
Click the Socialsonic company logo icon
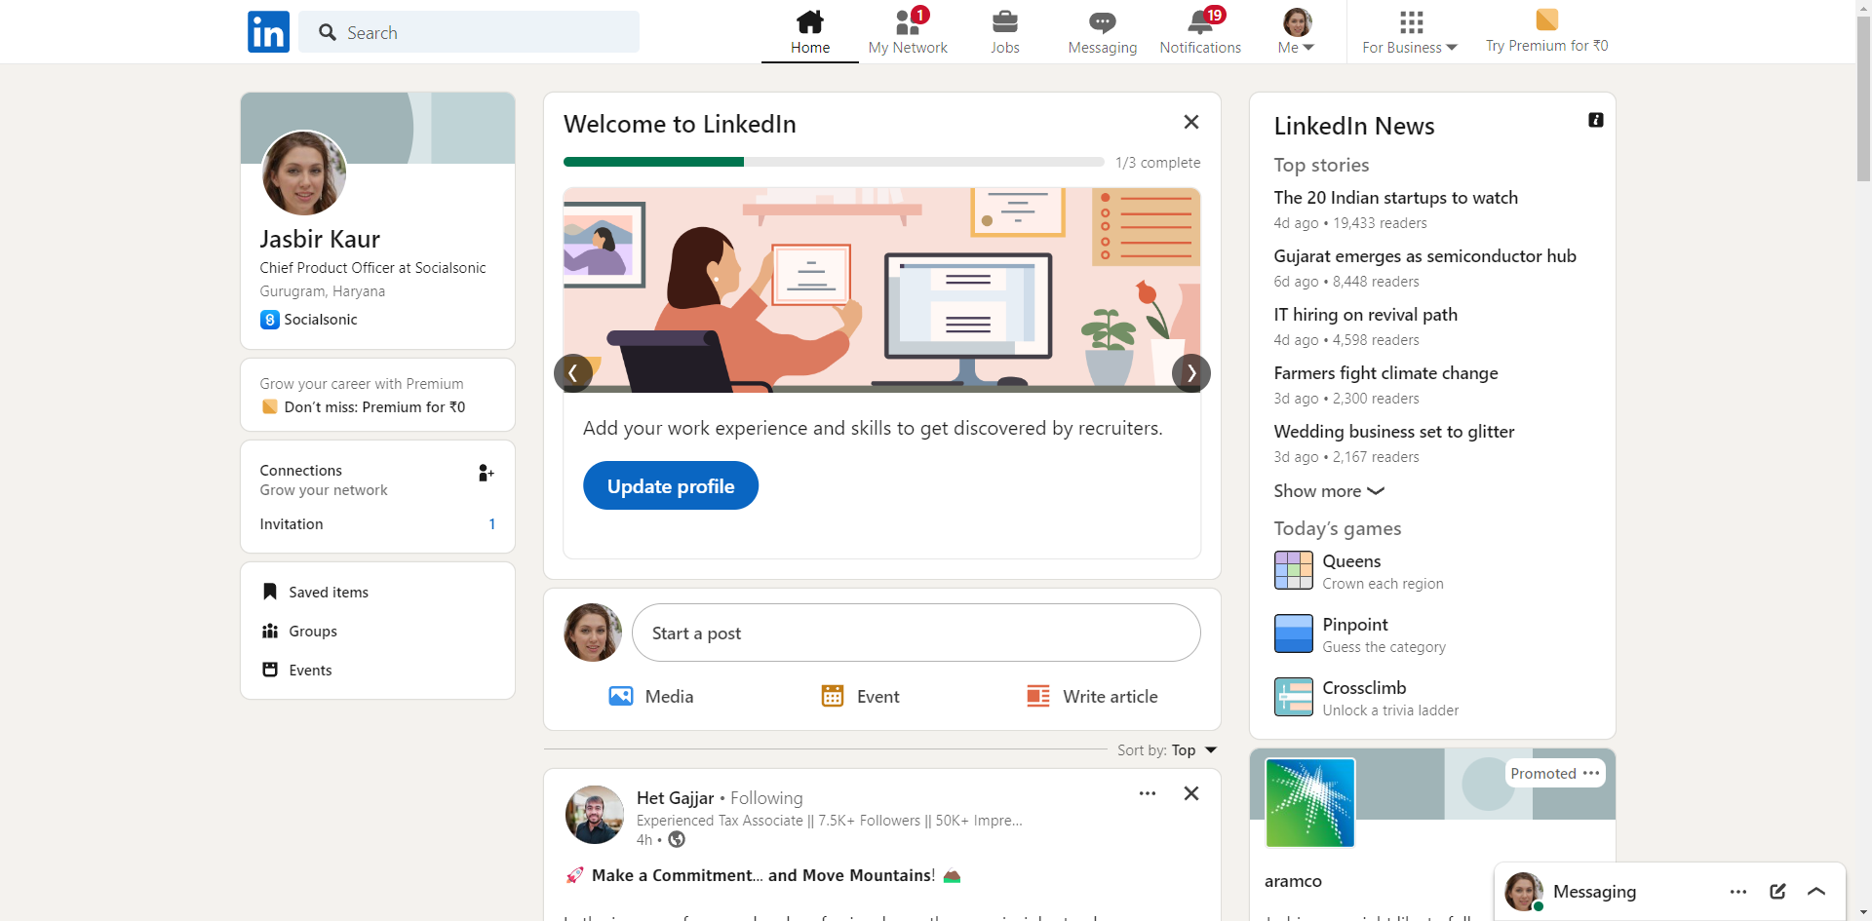tap(270, 320)
